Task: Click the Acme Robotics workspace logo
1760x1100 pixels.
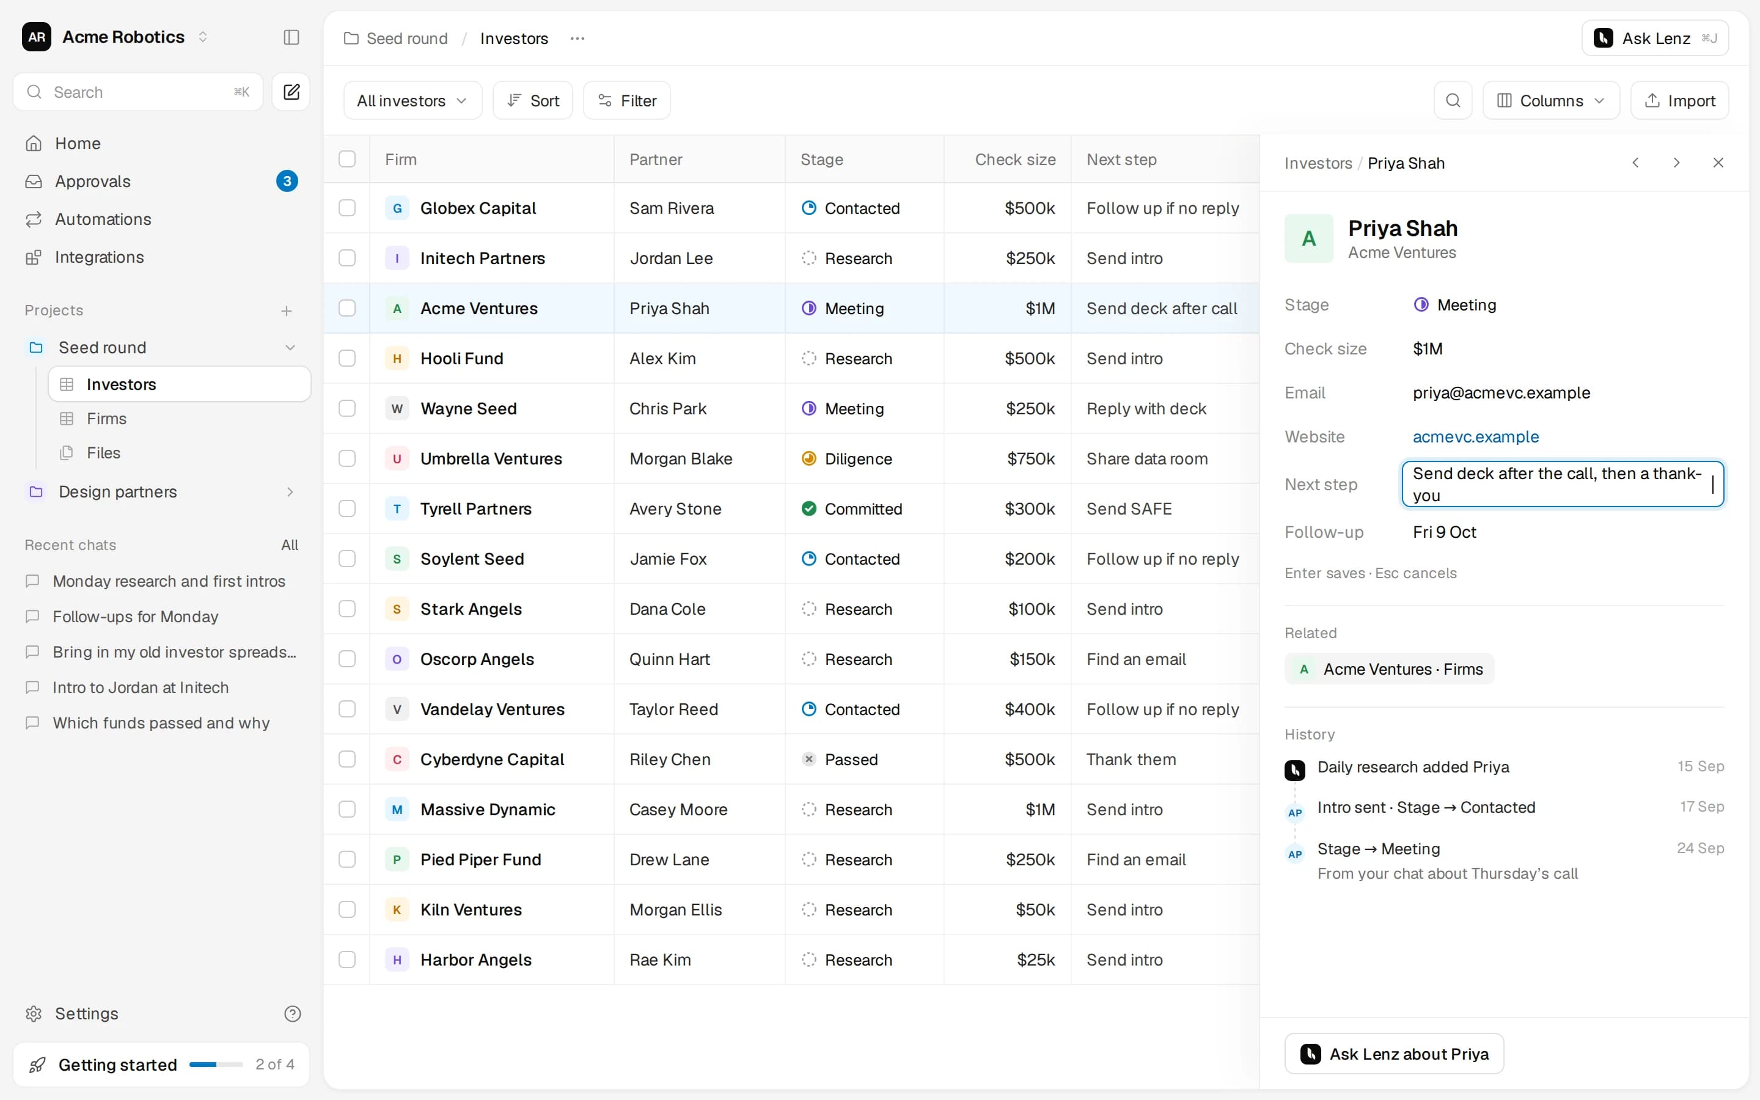Action: pos(37,37)
